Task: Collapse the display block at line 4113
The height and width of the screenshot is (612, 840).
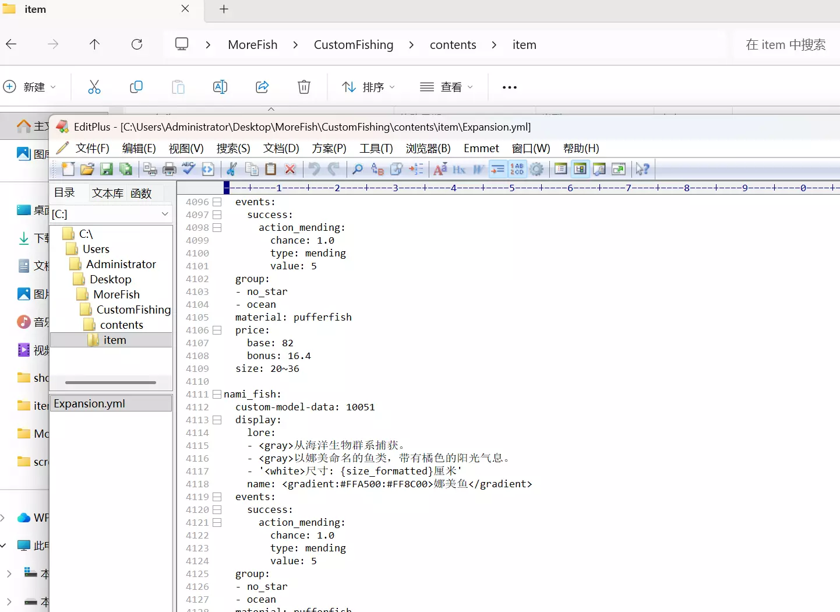Action: pos(217,420)
